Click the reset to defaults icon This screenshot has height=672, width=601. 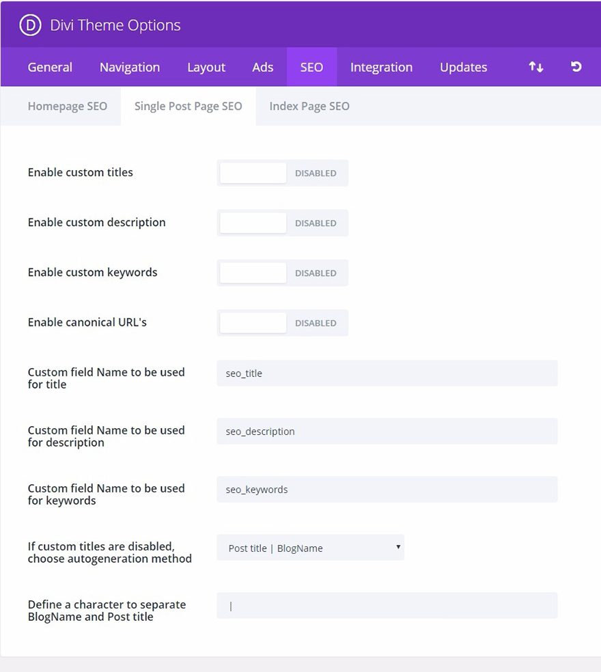[x=576, y=66]
